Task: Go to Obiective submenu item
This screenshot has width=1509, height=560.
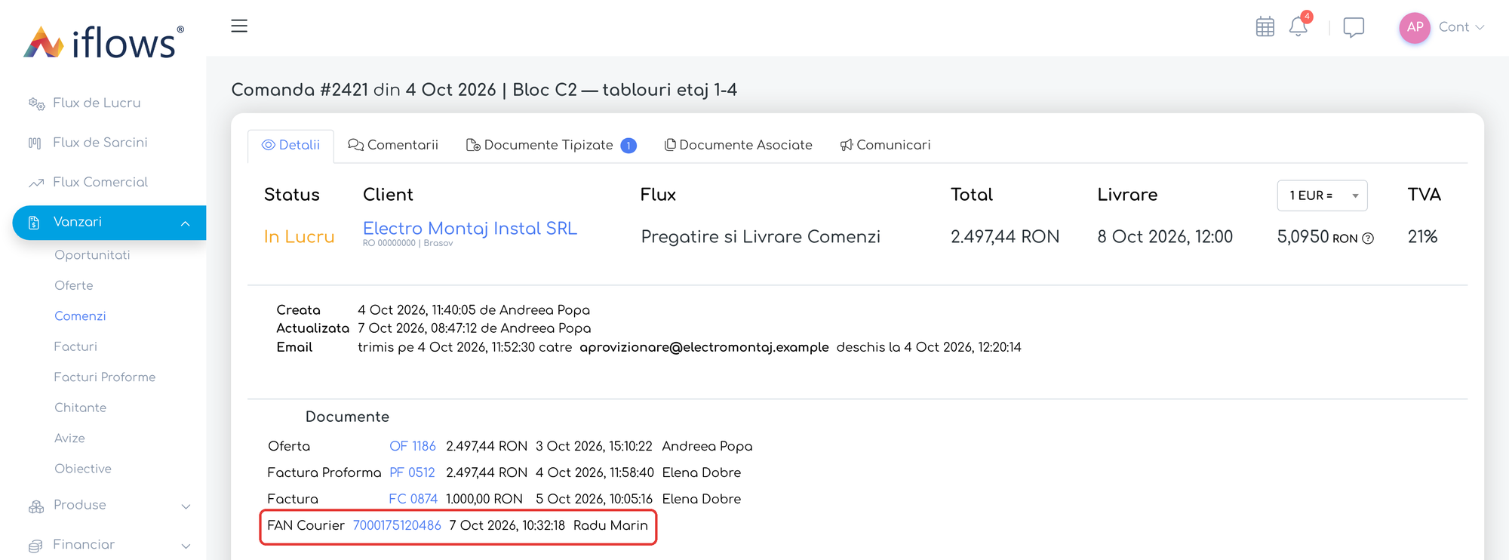Action: [x=83, y=469]
